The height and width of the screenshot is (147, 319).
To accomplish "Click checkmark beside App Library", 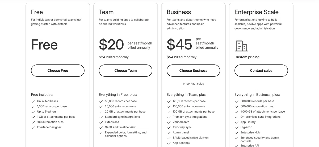I will click(x=237, y=122).
